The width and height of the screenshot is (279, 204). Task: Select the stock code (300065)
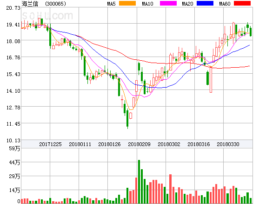click(x=55, y=4)
